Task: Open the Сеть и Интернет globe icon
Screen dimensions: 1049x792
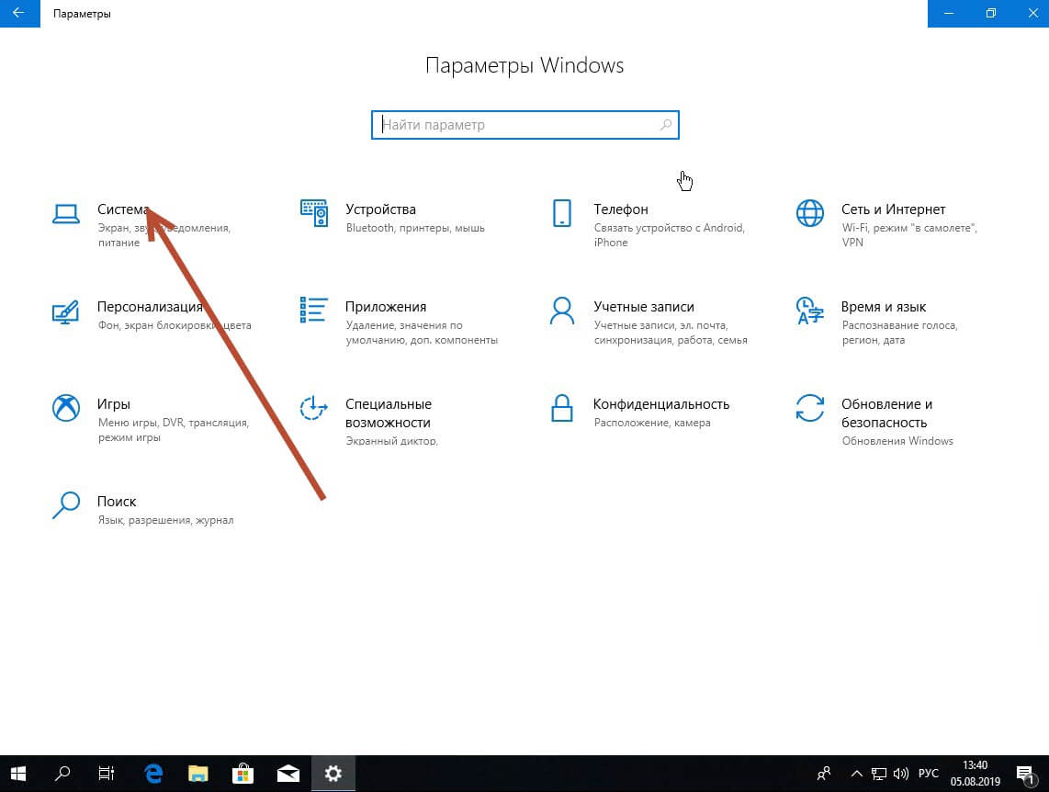Action: coord(809,213)
